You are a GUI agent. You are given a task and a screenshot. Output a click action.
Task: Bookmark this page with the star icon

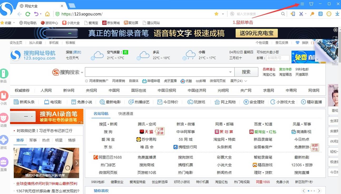click(216, 14)
